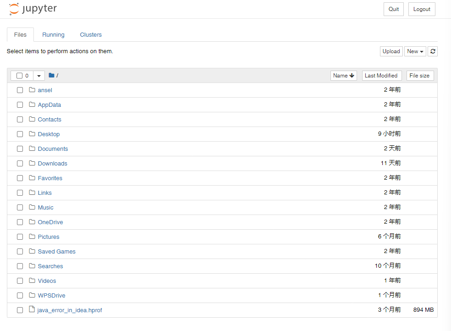Check the WPSDrive folder checkbox

click(x=20, y=295)
